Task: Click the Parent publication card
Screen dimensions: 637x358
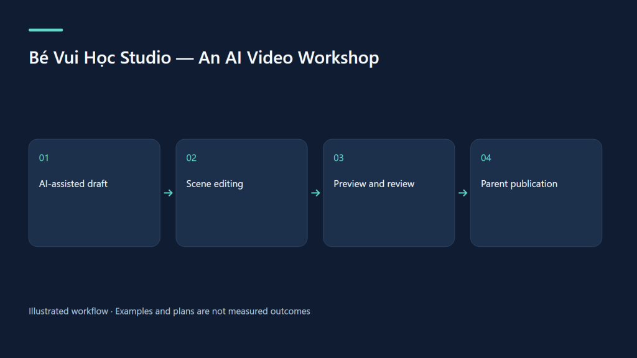Action: (x=536, y=193)
